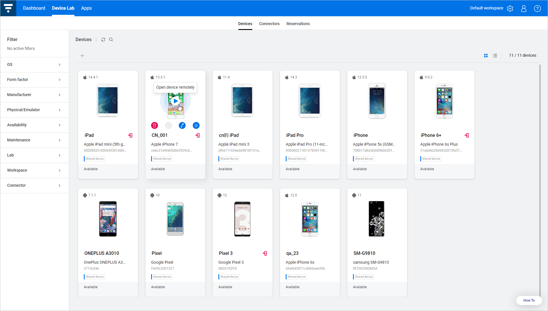Click the delete icon on CN_001 card
This screenshot has width=548, height=311.
click(x=154, y=125)
